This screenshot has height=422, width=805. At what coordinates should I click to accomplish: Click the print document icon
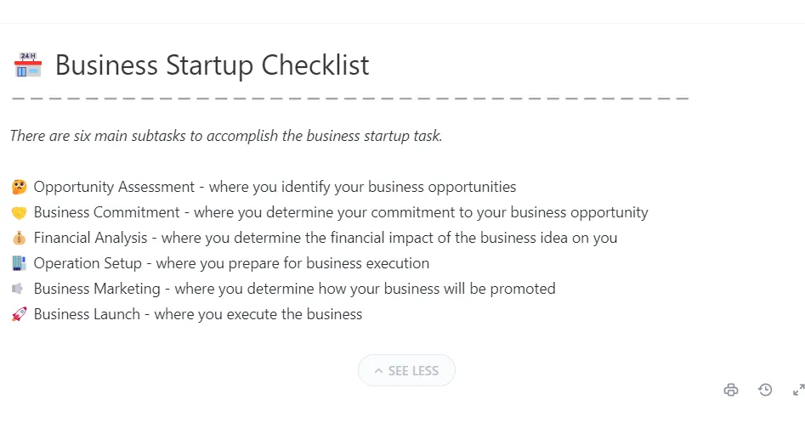731,390
